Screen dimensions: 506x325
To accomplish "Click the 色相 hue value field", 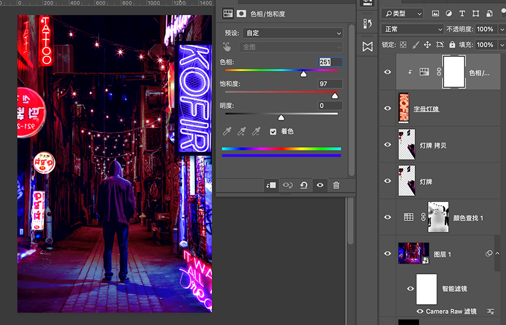I will [330, 62].
